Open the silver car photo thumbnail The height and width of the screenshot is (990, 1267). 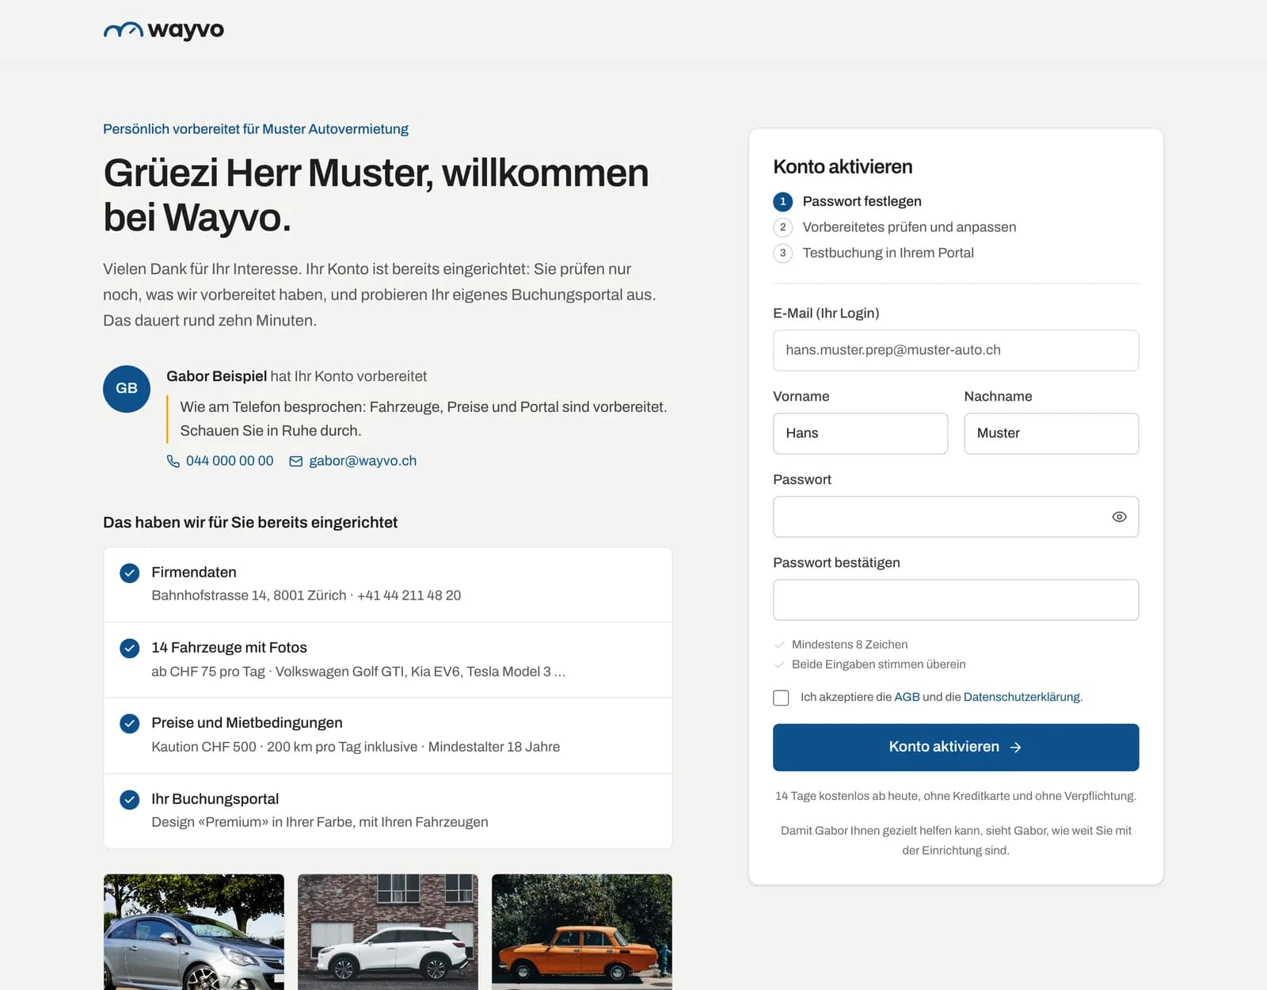pyautogui.click(x=193, y=931)
